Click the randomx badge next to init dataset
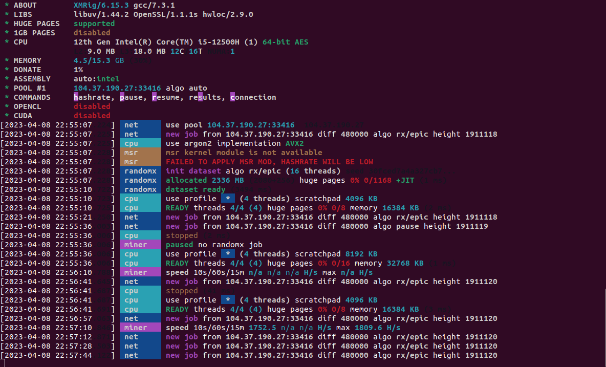606x367 pixels. pyautogui.click(x=140, y=171)
